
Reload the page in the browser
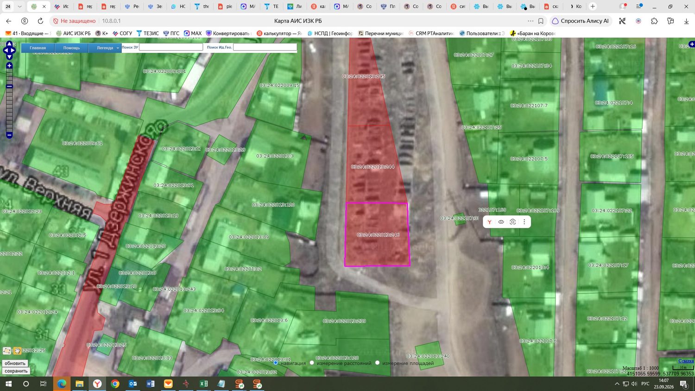tap(40, 21)
